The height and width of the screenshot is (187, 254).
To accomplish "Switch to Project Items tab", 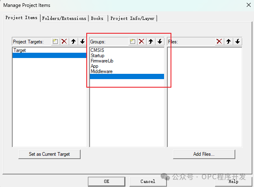I will pos(22,17).
